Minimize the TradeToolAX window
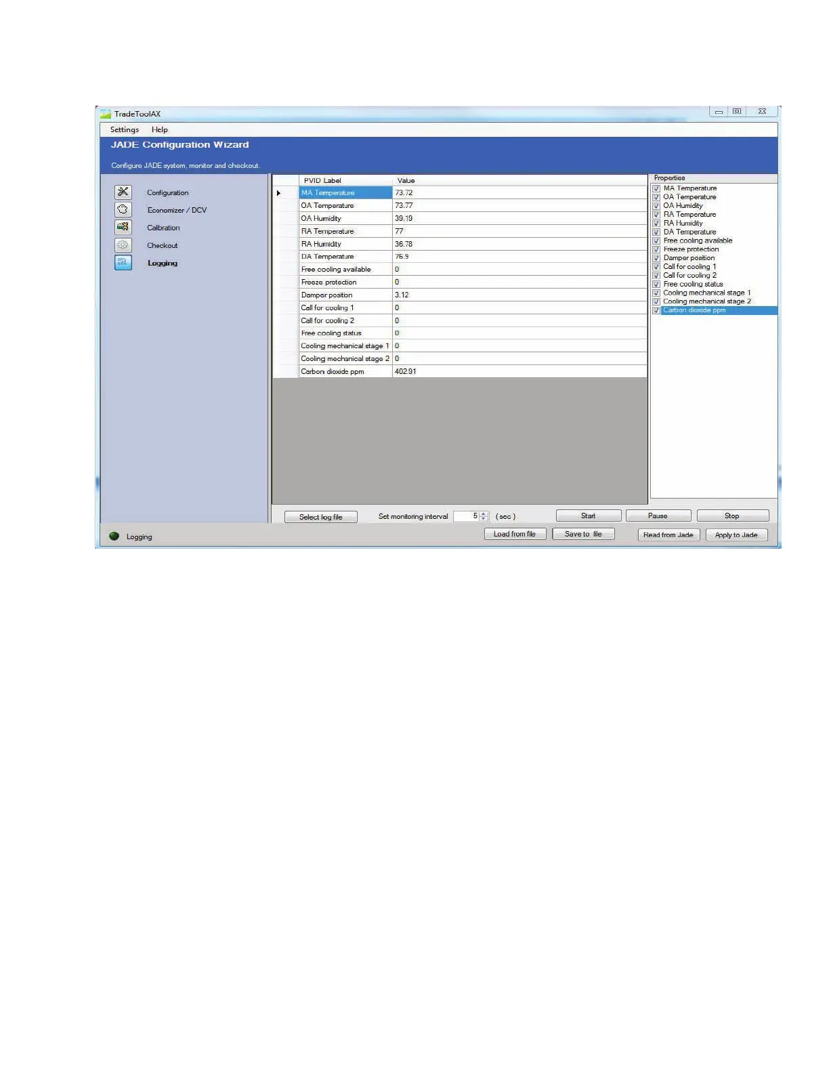The width and height of the screenshot is (829, 1073). coord(719,112)
